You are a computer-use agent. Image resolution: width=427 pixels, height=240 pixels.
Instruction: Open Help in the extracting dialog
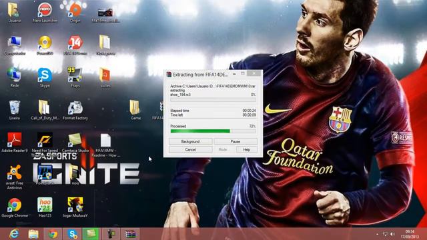[x=246, y=149]
